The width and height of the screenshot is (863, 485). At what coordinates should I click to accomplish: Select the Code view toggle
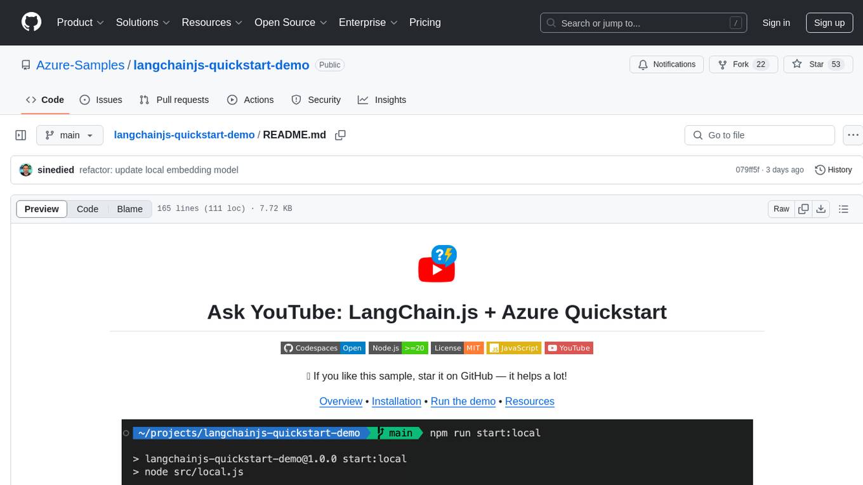(88, 209)
